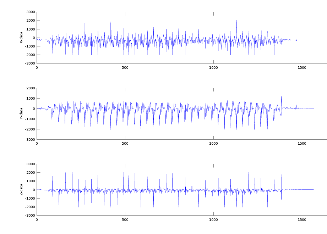Screen dimensions: 327x234
Task: Click the 2000 tick label on Z-data plot
Action: (31, 173)
